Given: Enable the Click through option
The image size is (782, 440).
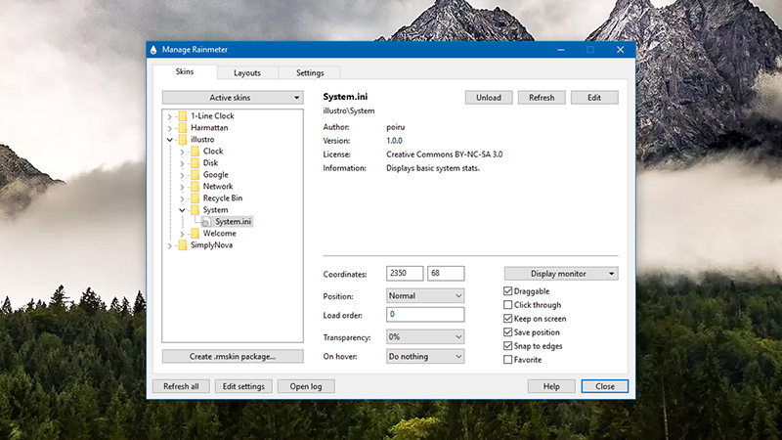Looking at the screenshot, I should click(507, 305).
